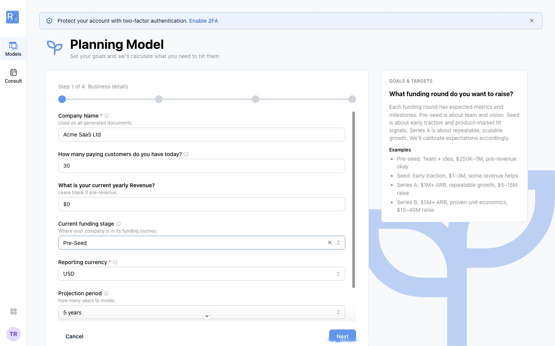Click the Next button

(343, 336)
